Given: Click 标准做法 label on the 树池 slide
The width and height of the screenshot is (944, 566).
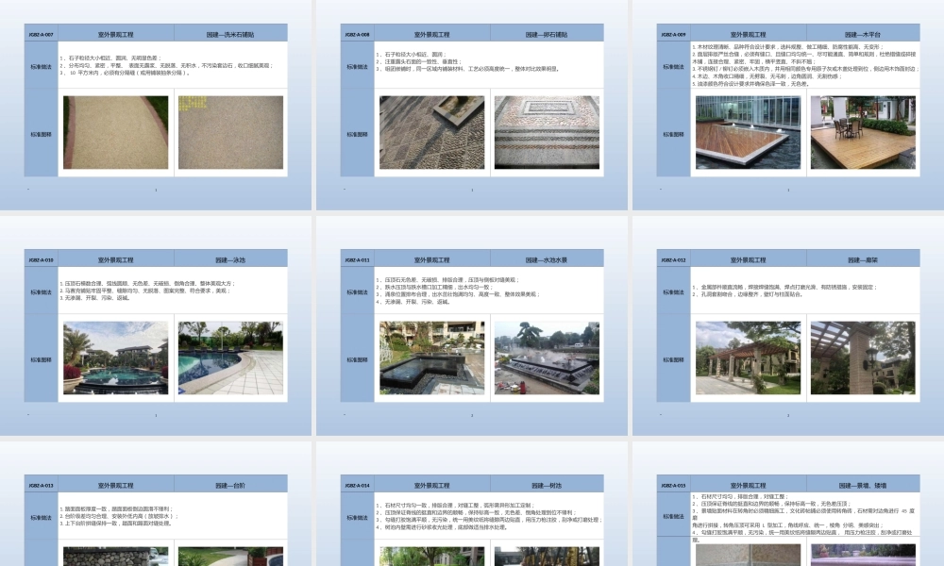Looking at the screenshot, I should pos(357,517).
